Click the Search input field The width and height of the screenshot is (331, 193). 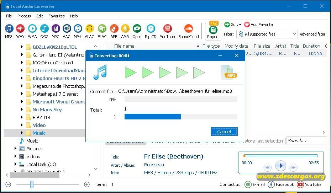[x=306, y=140]
